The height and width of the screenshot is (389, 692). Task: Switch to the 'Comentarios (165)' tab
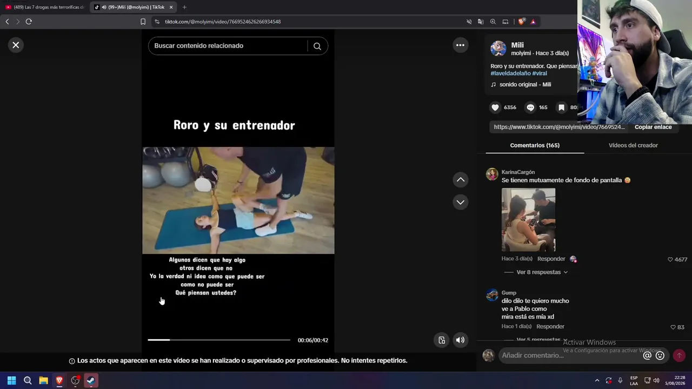[535, 145]
